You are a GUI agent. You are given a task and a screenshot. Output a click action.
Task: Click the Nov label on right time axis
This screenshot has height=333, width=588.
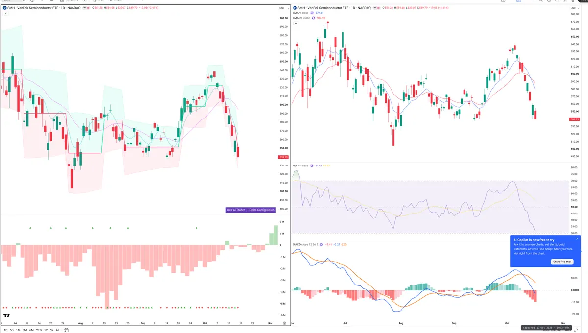pos(563,324)
